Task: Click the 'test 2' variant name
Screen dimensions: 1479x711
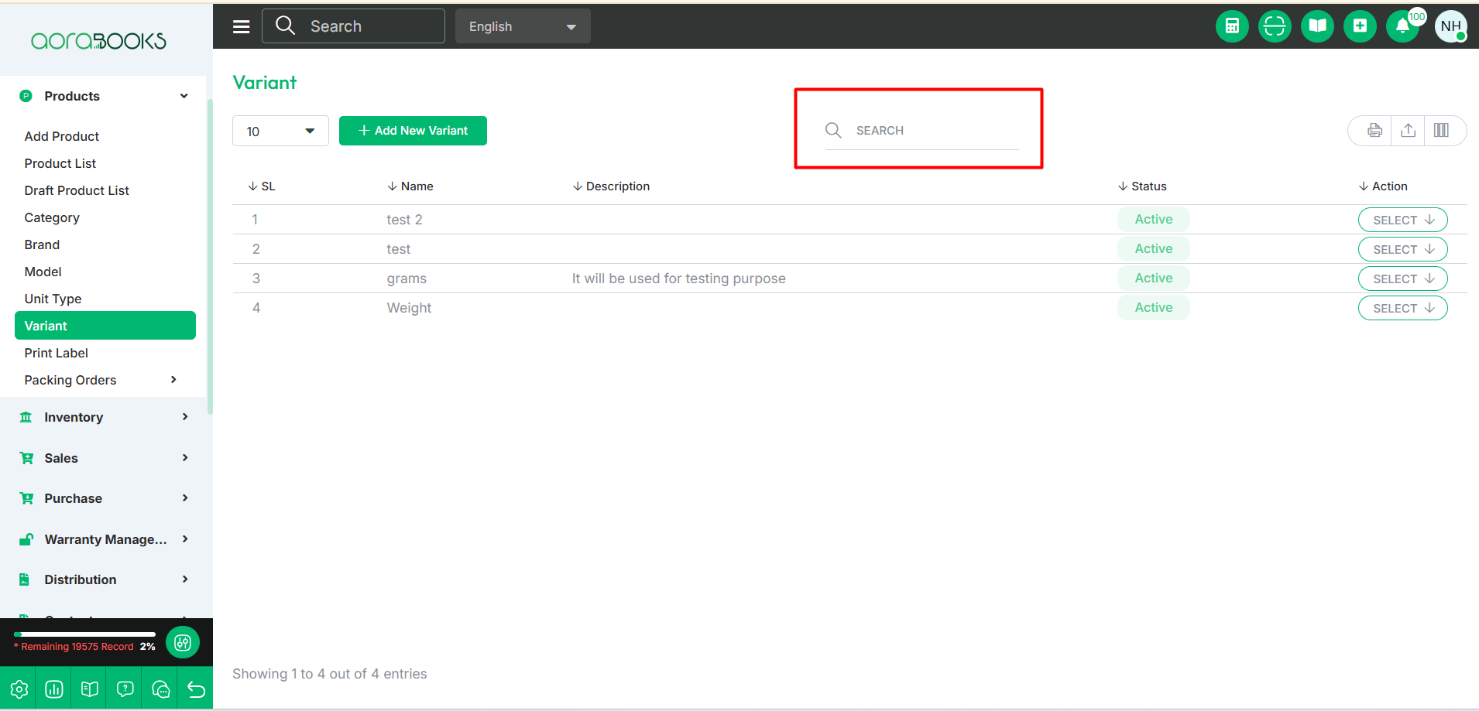Action: click(x=404, y=220)
